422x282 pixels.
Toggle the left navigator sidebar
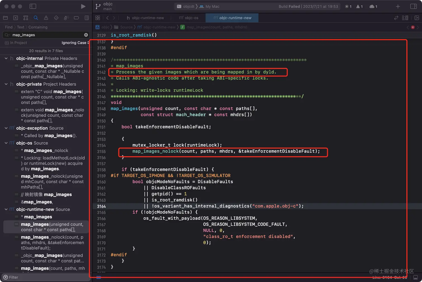33,6
